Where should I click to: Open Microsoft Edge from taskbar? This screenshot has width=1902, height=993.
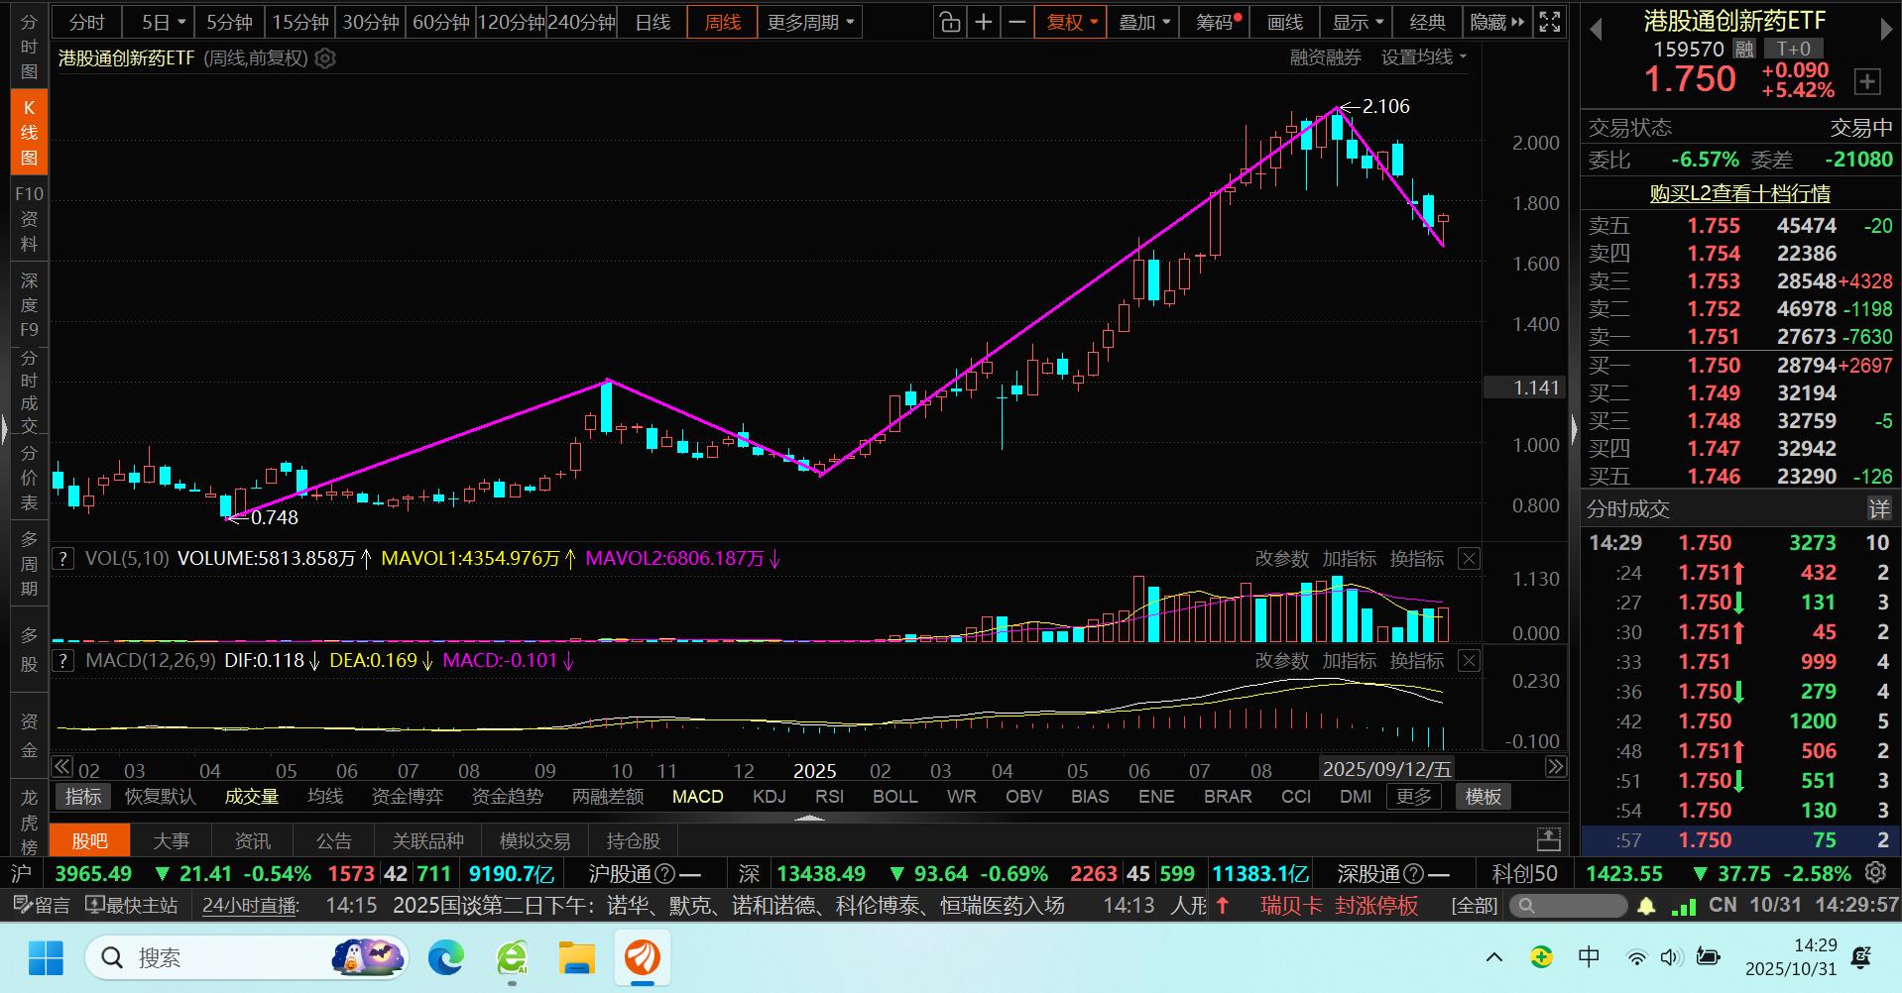coord(446,957)
